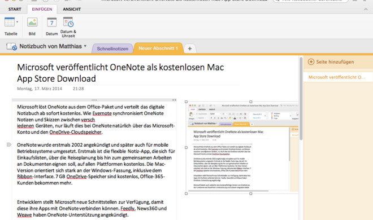373x220 pixels.
Task: Select the EINFÜGEN ribbon tab
Action: click(x=42, y=9)
